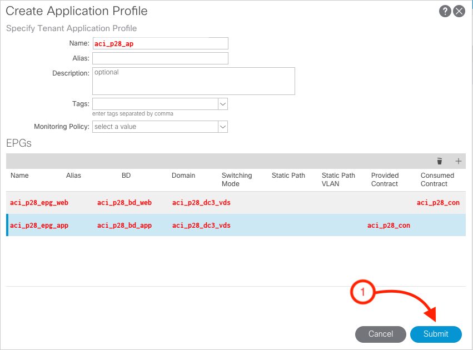Add a new EPG with plus icon
The height and width of the screenshot is (350, 473).
click(x=459, y=161)
